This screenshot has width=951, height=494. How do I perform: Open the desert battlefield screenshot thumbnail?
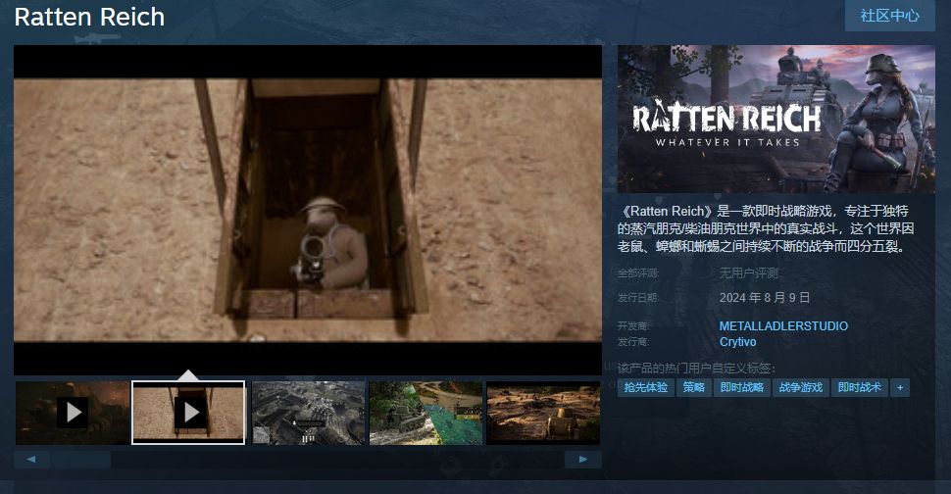coord(543,413)
